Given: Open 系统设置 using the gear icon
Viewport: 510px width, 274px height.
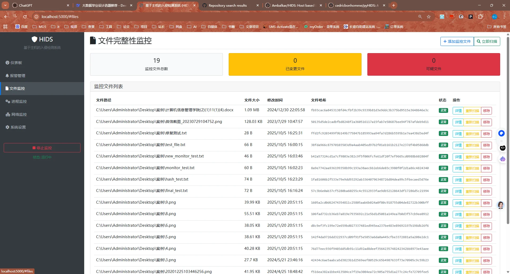Looking at the screenshot, I should click(7, 127).
